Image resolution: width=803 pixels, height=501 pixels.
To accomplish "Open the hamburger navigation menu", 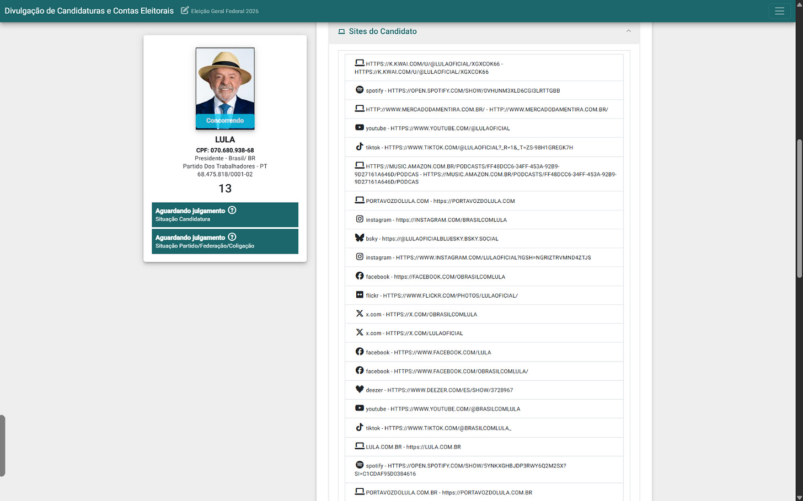I will pos(779,11).
